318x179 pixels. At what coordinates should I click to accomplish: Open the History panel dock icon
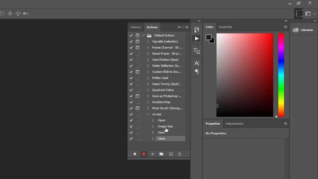pyautogui.click(x=197, y=30)
